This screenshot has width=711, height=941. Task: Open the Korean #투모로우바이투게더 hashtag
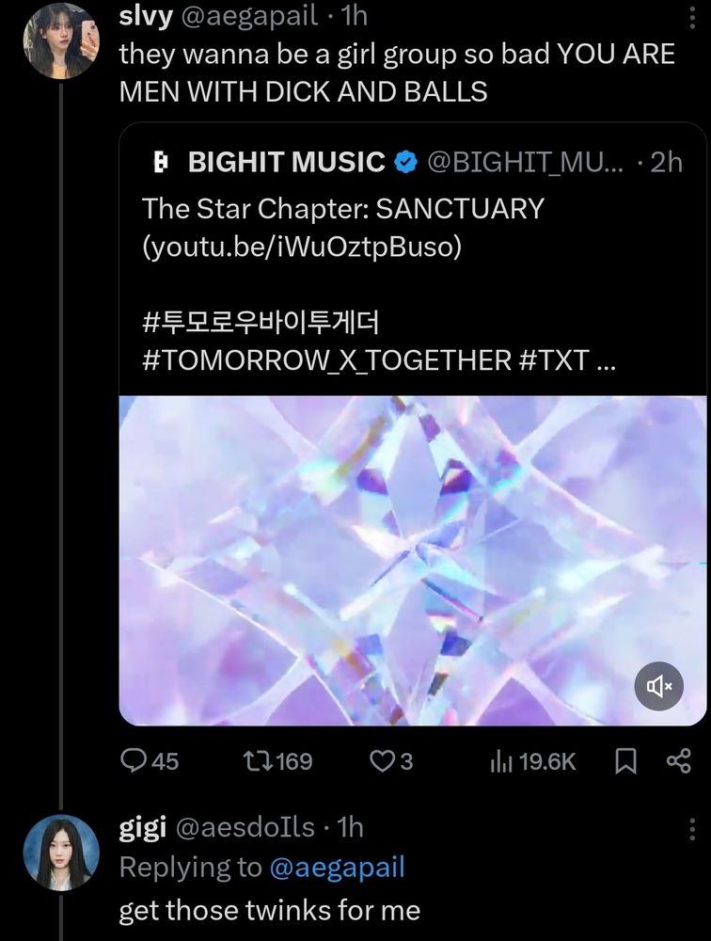tap(261, 322)
